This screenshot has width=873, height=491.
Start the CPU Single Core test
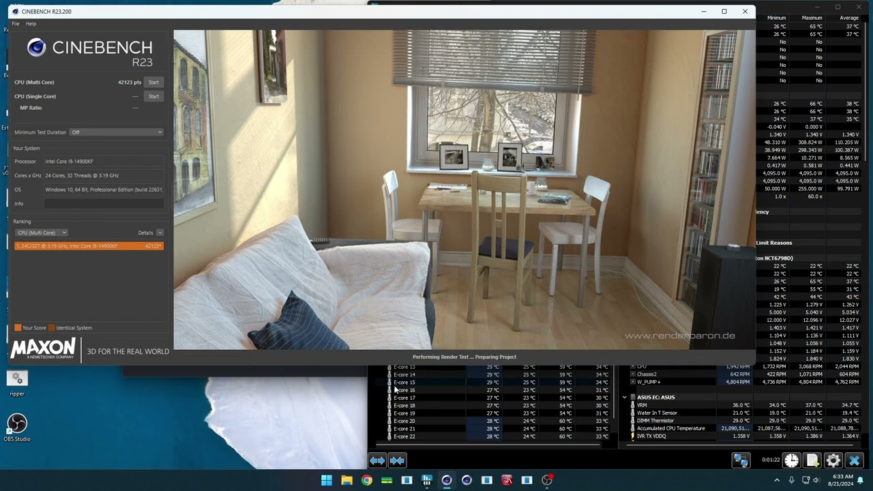coord(153,96)
